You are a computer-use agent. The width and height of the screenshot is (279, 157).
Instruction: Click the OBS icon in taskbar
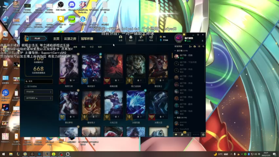[61, 154]
